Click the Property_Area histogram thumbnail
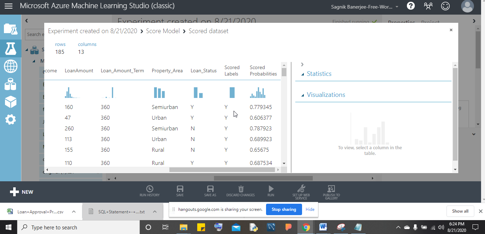This screenshot has height=234, width=485. (159, 93)
